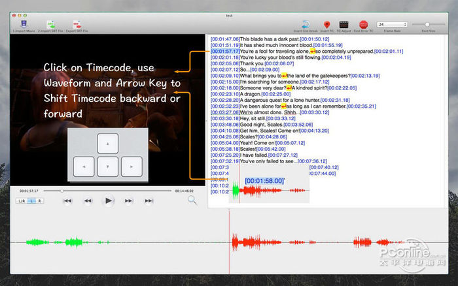Image resolution: width=458 pixels, height=286 pixels.
Task: Select the timecode [00:02:07.12] before 'So...'
Action: point(225,70)
